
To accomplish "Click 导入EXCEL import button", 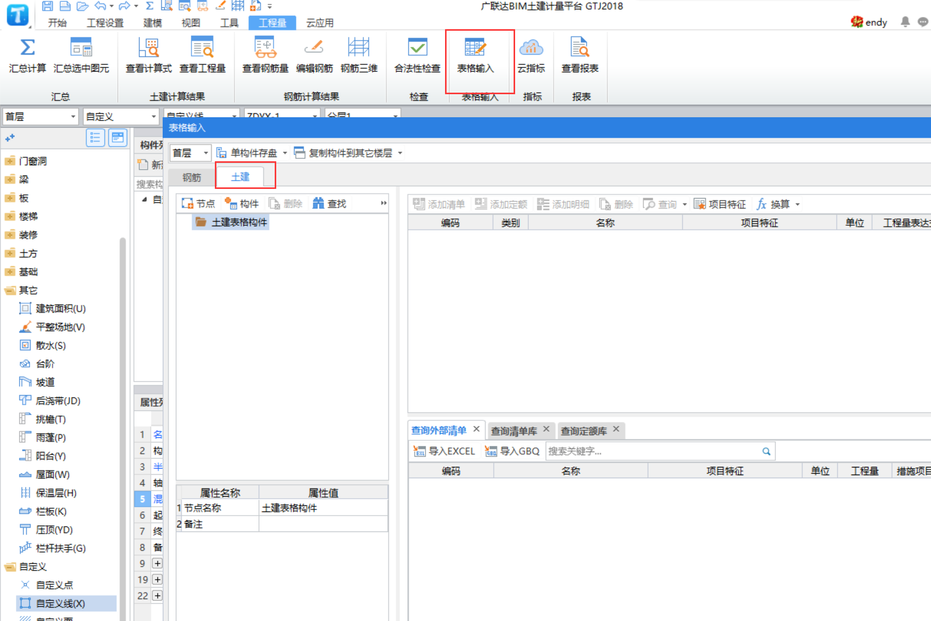I will tap(444, 451).
